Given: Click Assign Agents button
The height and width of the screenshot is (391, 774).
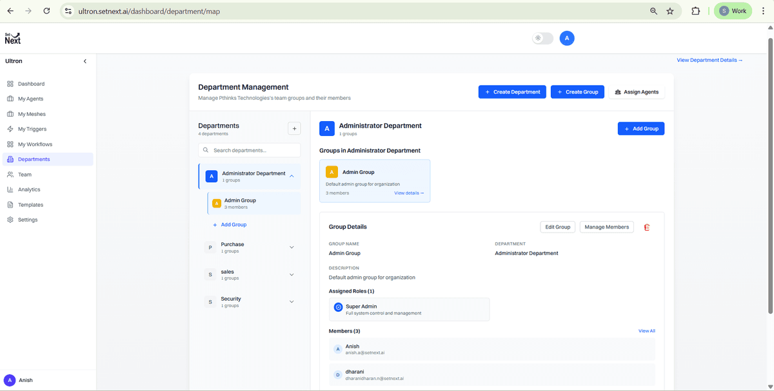Looking at the screenshot, I should (x=637, y=92).
